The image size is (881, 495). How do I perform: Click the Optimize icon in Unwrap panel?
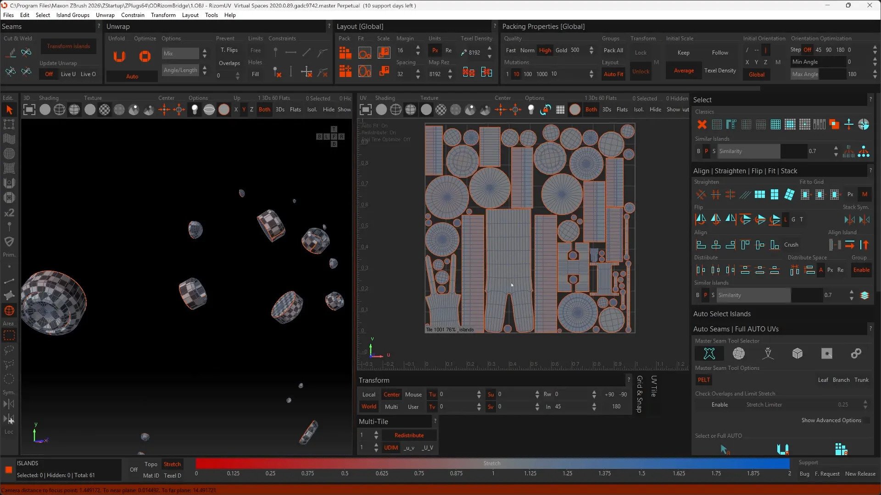[x=145, y=56]
